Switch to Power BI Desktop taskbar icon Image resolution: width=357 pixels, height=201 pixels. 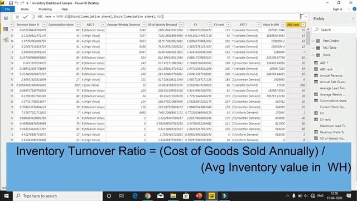click(212, 196)
